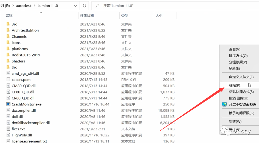Click the Icons folder icon

click(x=8, y=42)
